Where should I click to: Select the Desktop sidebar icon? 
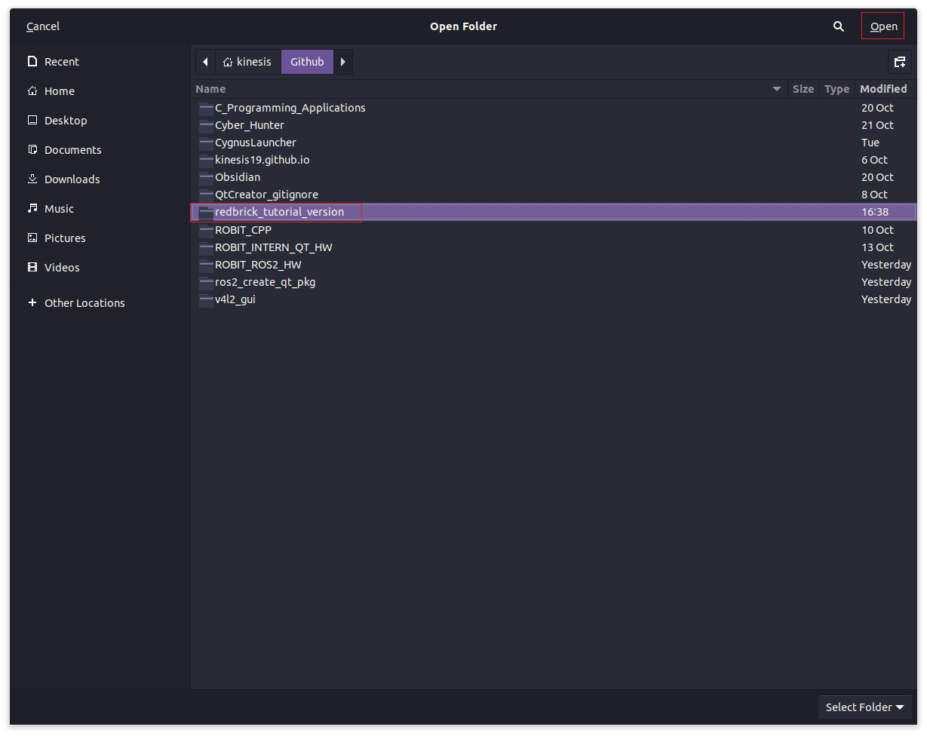[32, 121]
